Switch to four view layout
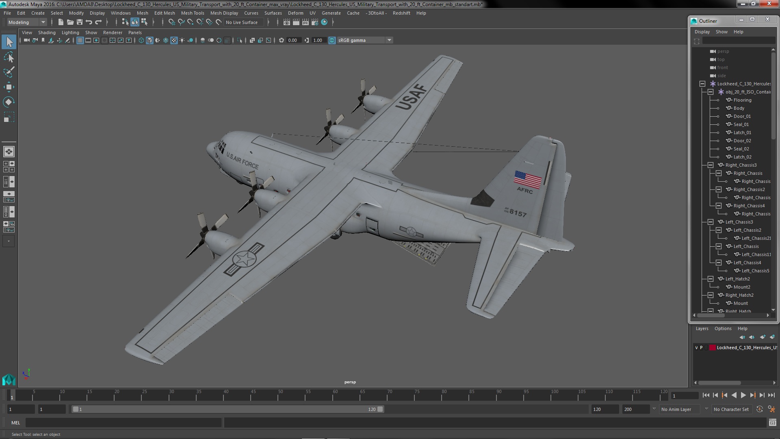The width and height of the screenshot is (780, 439). pos(9,167)
